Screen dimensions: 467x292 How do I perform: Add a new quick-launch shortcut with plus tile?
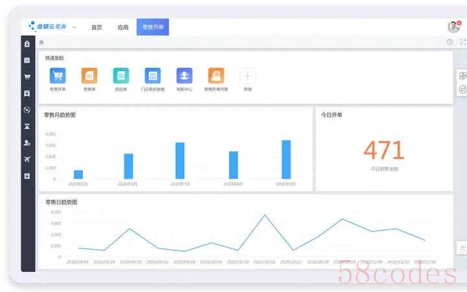point(248,76)
